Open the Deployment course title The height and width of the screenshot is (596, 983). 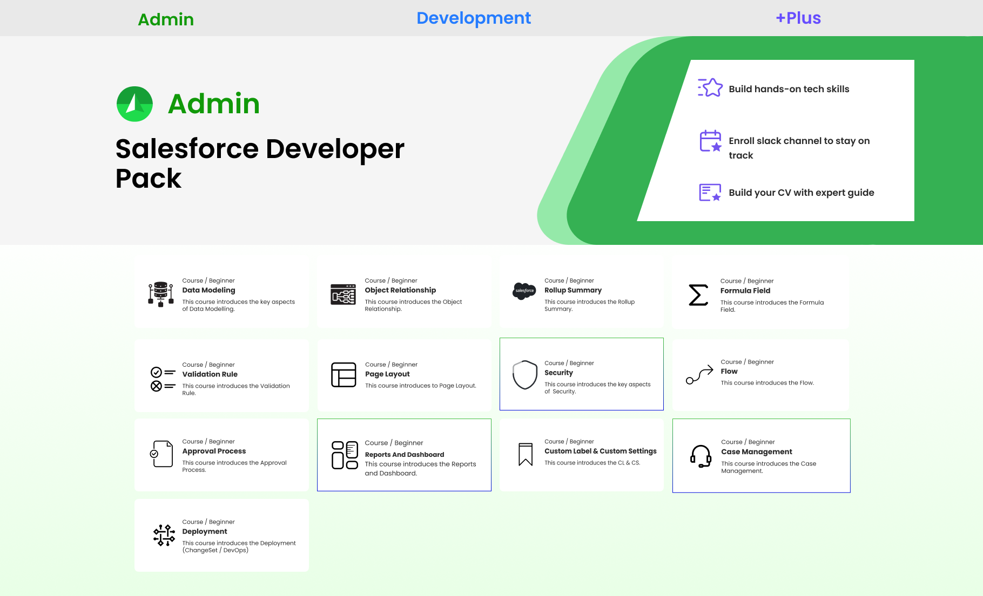click(205, 532)
